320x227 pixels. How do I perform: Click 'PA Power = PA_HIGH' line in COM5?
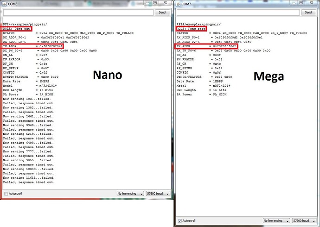point(28,95)
